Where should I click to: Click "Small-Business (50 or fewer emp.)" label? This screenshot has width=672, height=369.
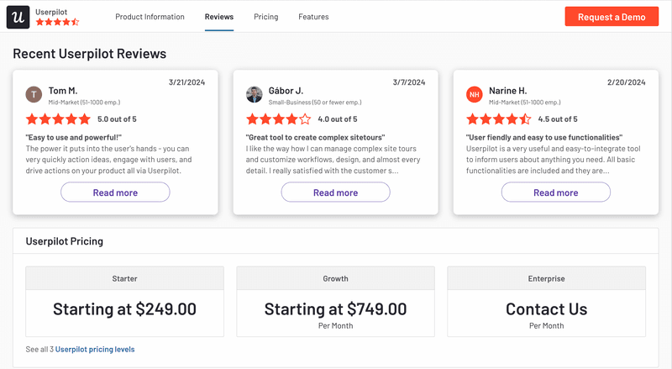pos(315,103)
